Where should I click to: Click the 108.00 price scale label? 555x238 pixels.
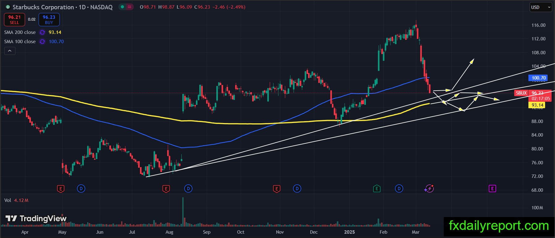[x=538, y=53]
